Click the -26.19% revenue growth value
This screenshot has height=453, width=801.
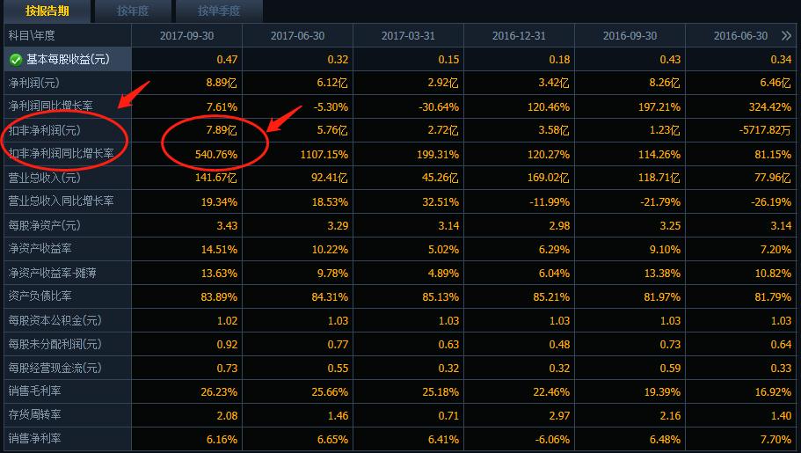coord(771,202)
